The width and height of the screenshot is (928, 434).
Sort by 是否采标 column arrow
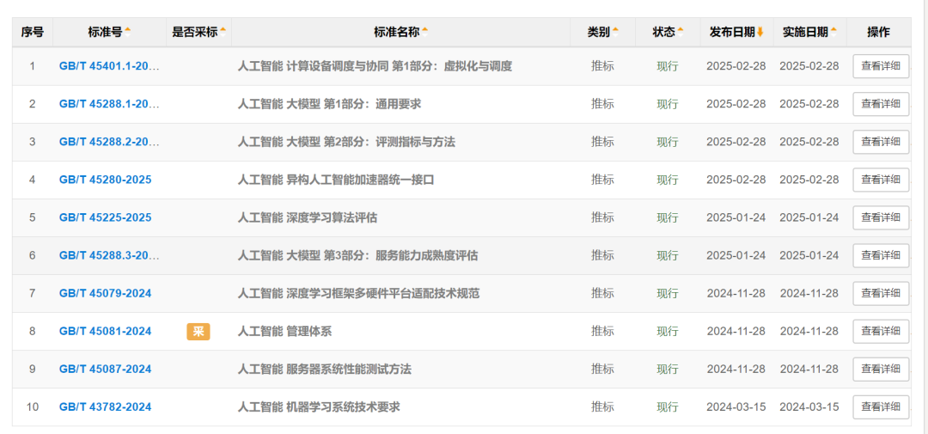223,33
